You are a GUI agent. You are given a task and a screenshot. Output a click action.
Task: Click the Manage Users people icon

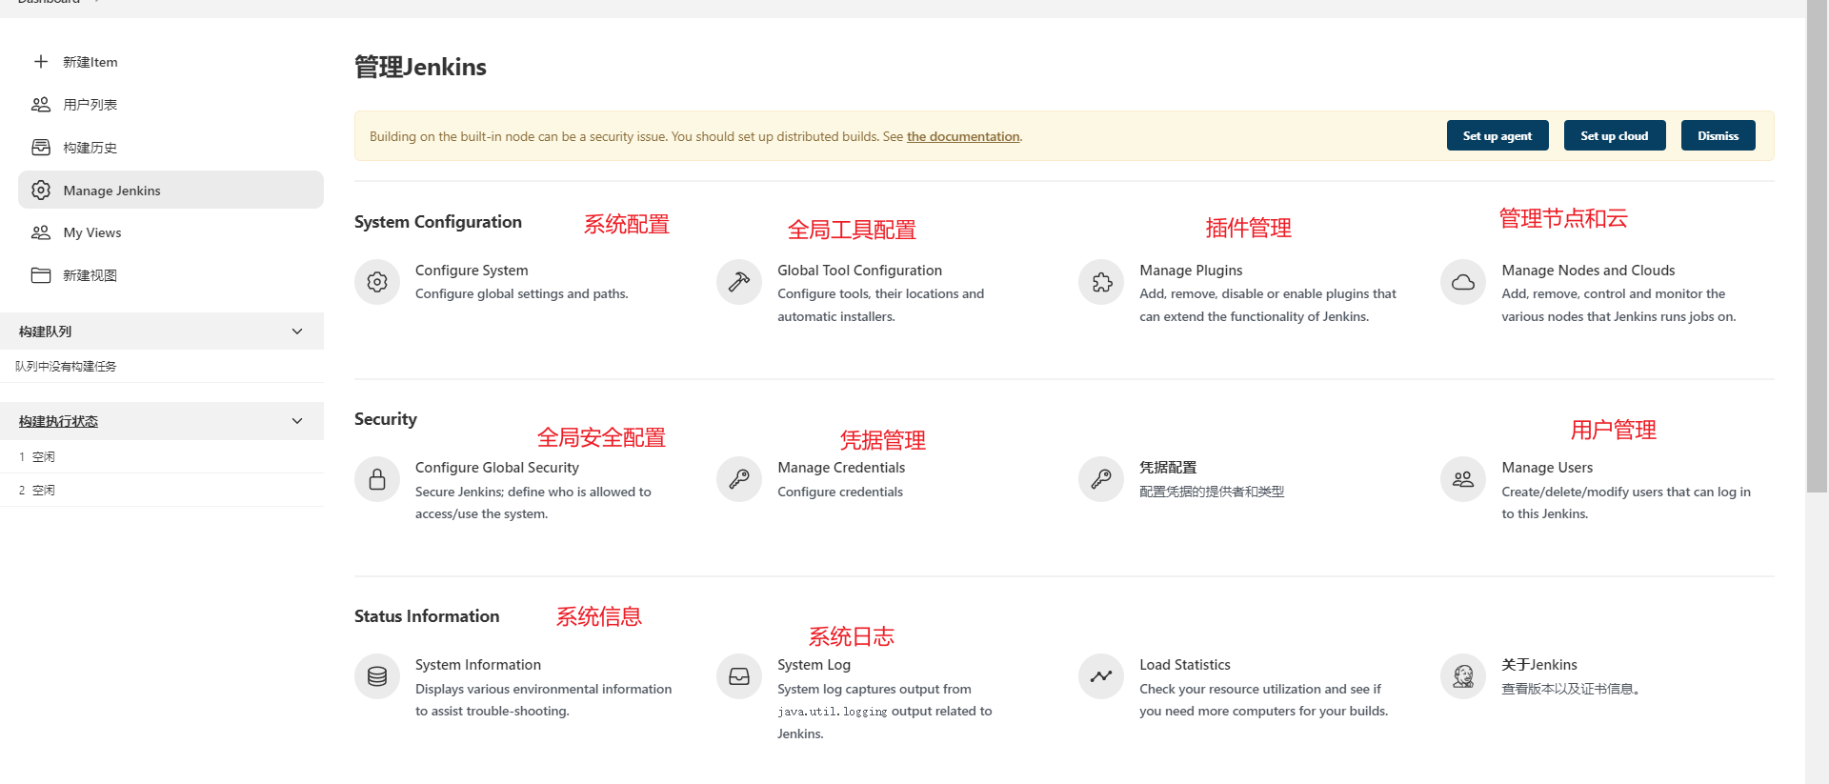1463,479
